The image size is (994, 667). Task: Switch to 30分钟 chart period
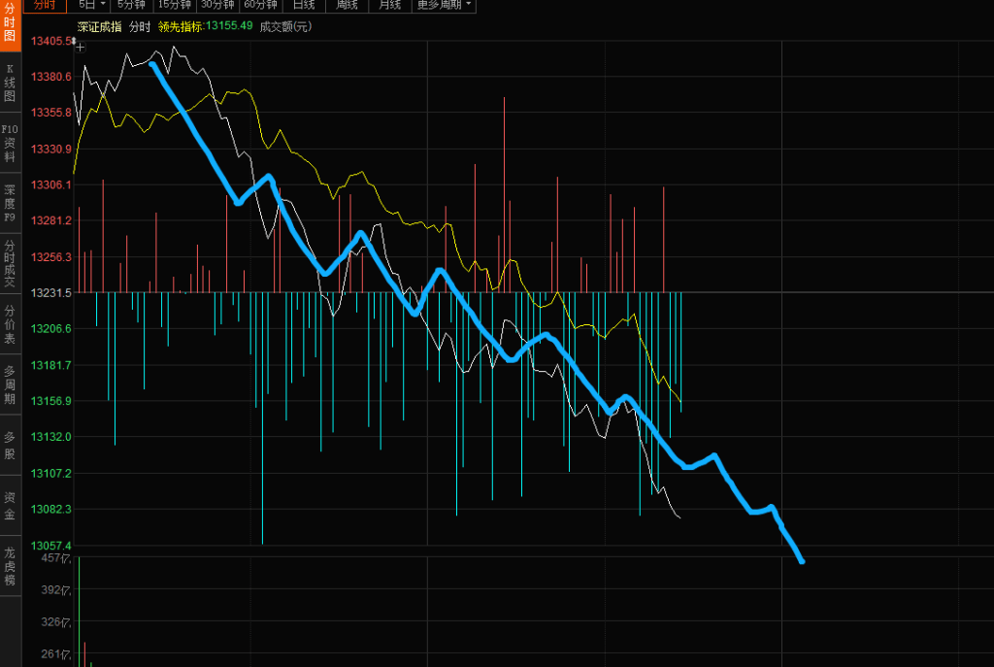click(x=217, y=5)
